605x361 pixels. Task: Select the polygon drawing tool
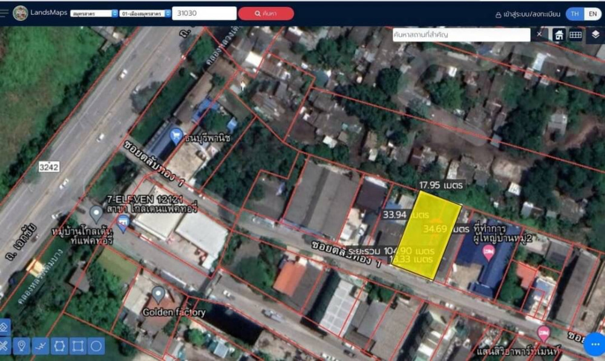pos(59,346)
